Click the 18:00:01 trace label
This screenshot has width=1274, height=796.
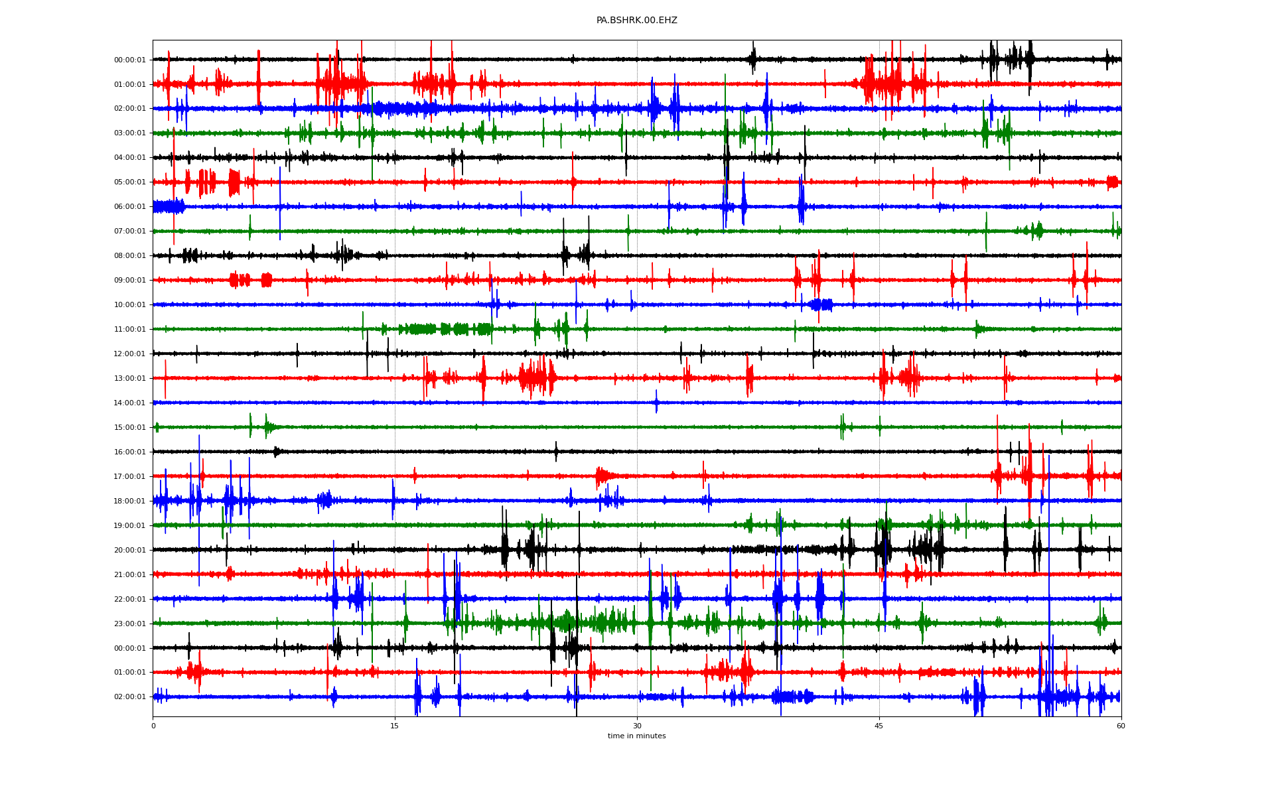[129, 501]
